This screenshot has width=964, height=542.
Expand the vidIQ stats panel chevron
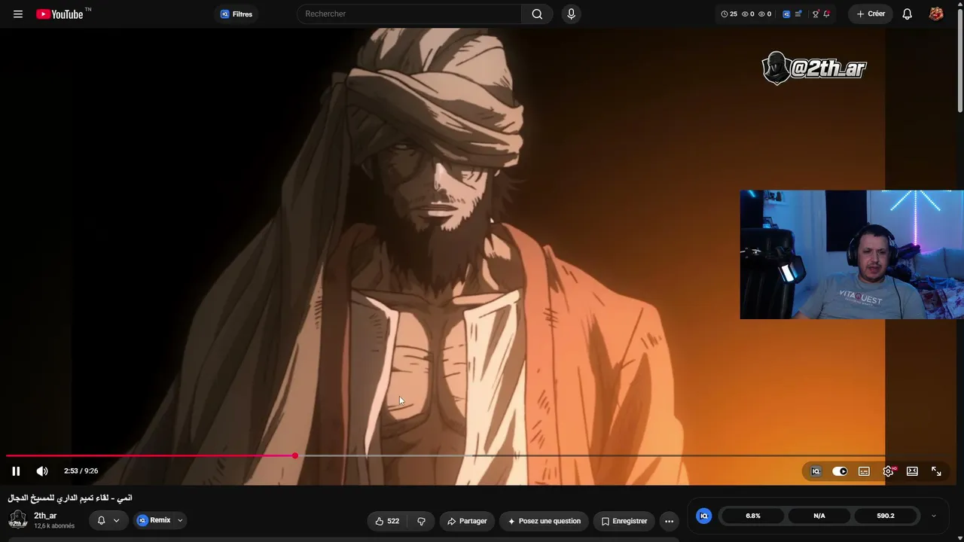point(934,516)
